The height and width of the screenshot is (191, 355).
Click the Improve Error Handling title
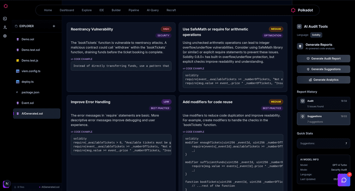tap(90, 102)
